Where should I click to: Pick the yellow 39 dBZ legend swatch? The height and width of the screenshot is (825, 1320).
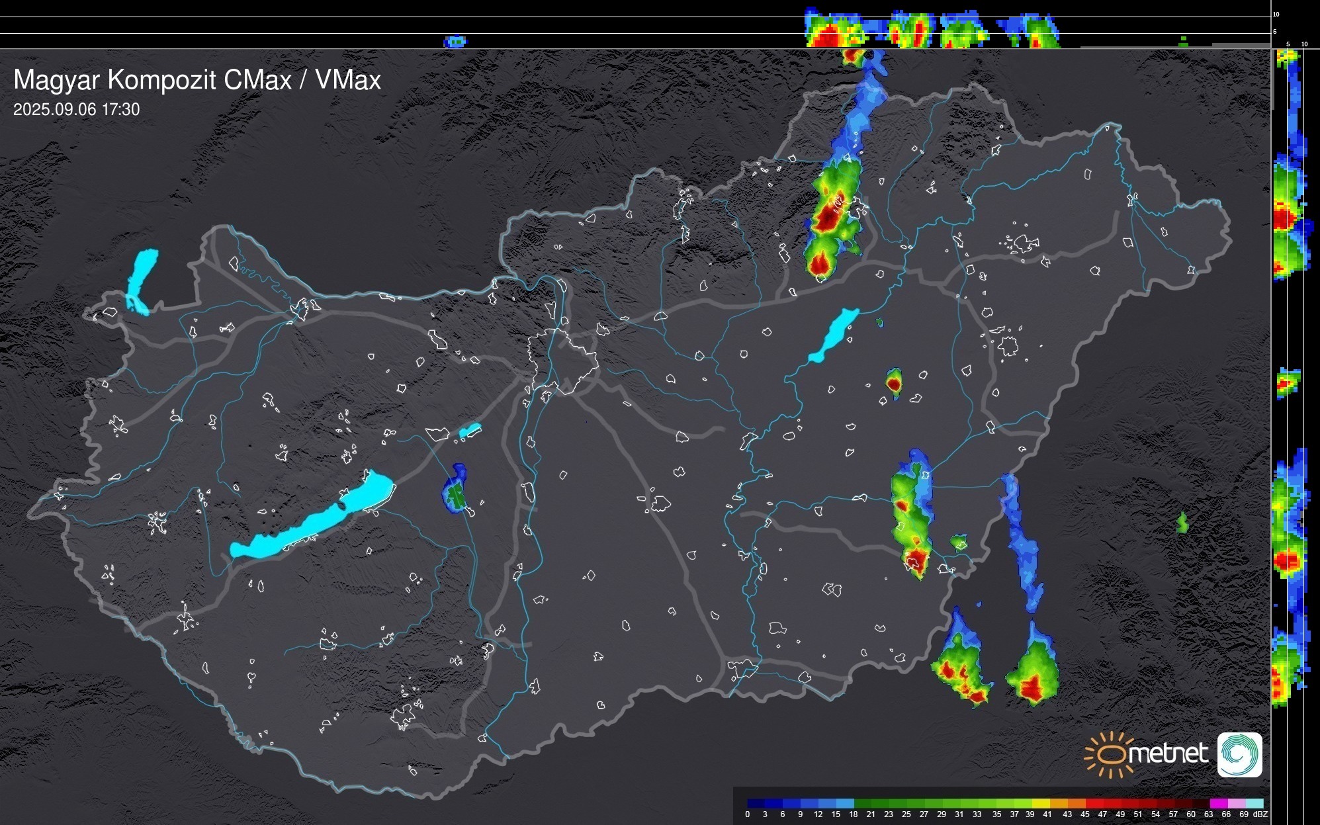[x=1041, y=803]
